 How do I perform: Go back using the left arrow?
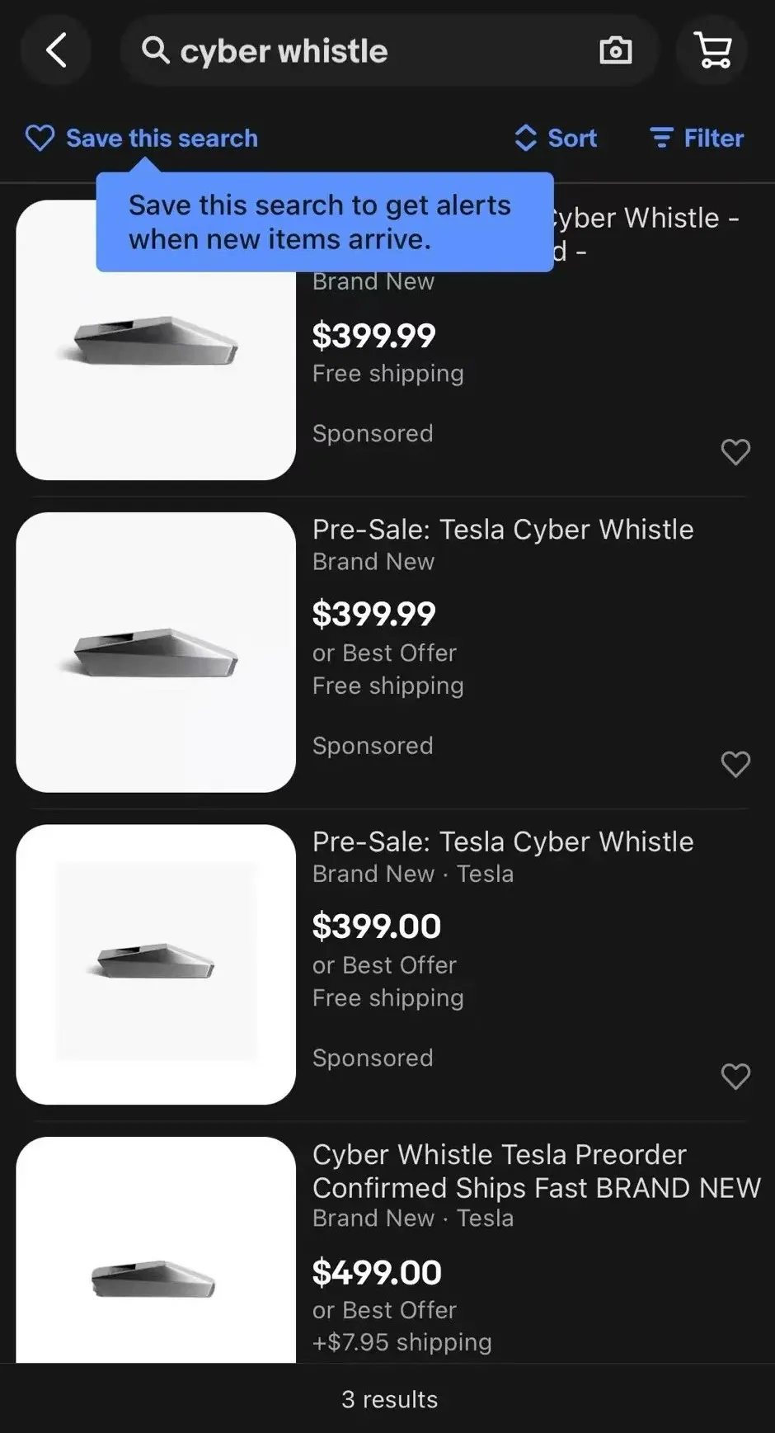tap(56, 51)
